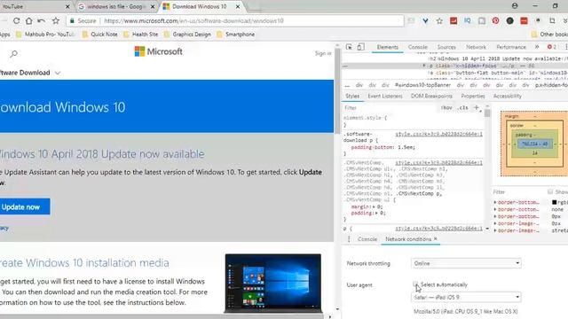Select #windows10-topBanner in the breadcrumb
The image size is (568, 319).
pos(422,85)
